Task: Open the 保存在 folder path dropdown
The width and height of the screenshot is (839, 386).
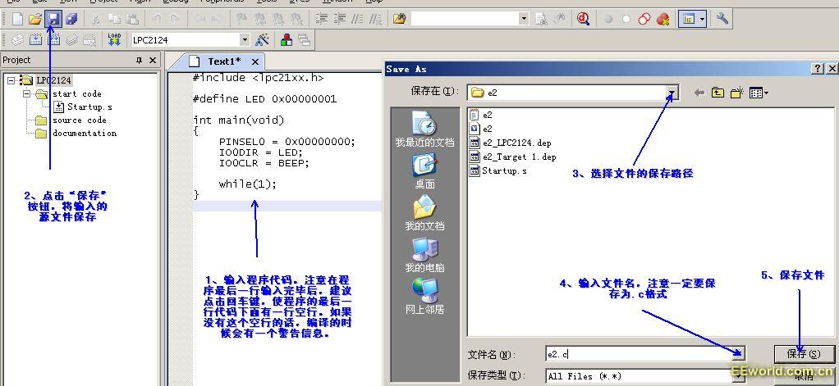Action: (x=672, y=93)
